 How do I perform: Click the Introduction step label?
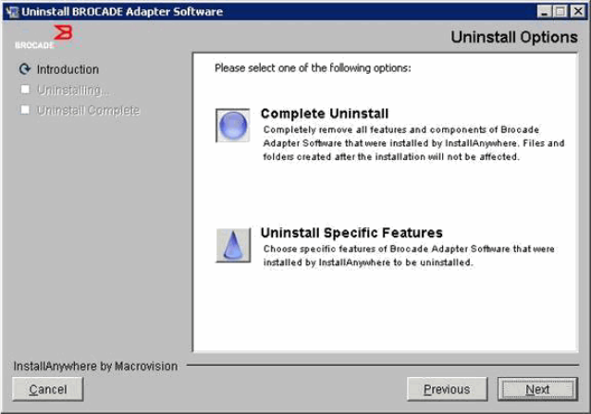click(68, 69)
